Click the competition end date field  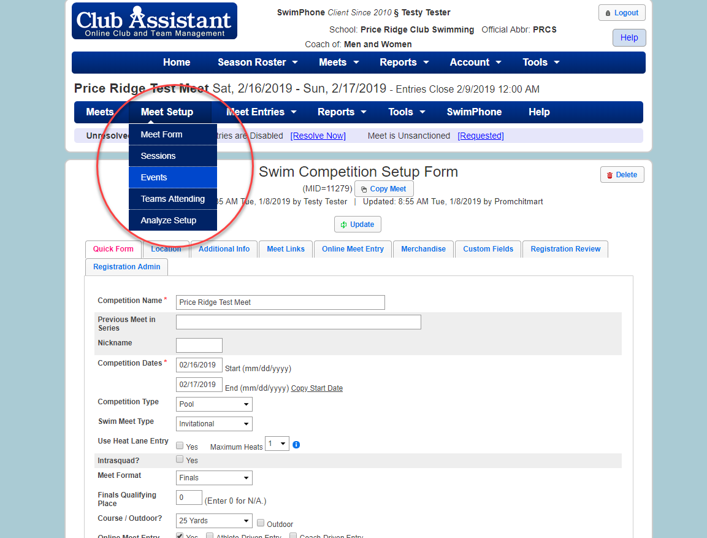point(199,385)
